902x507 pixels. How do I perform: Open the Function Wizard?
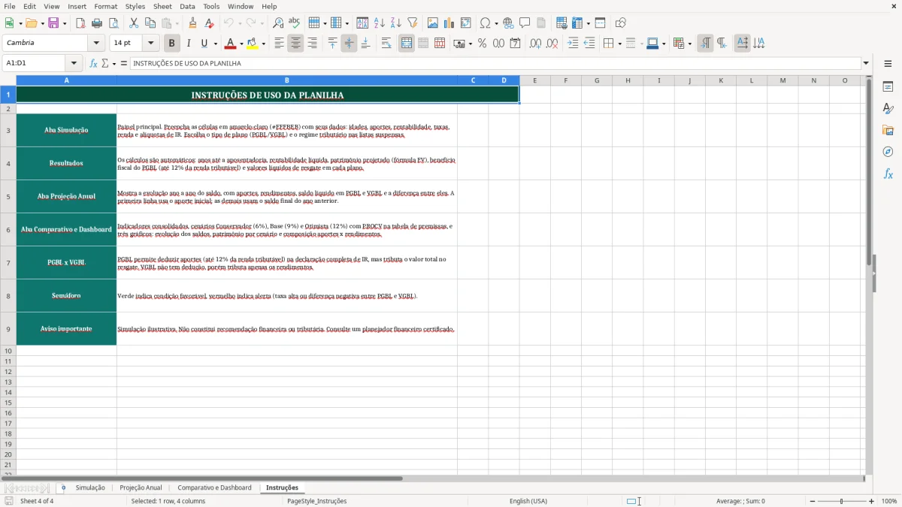(x=94, y=64)
